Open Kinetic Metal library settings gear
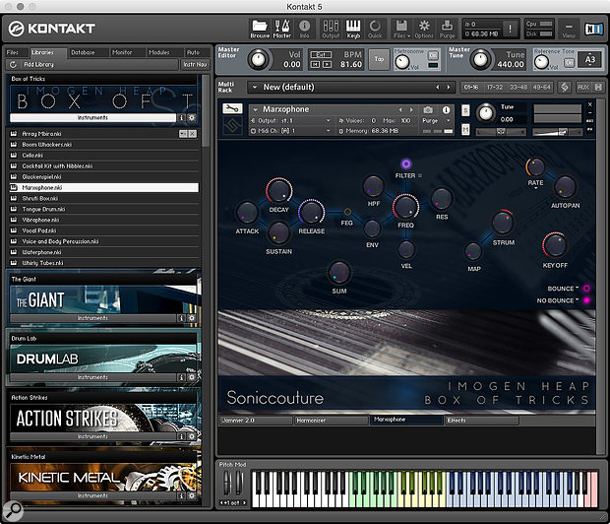610x524 pixels. click(192, 496)
